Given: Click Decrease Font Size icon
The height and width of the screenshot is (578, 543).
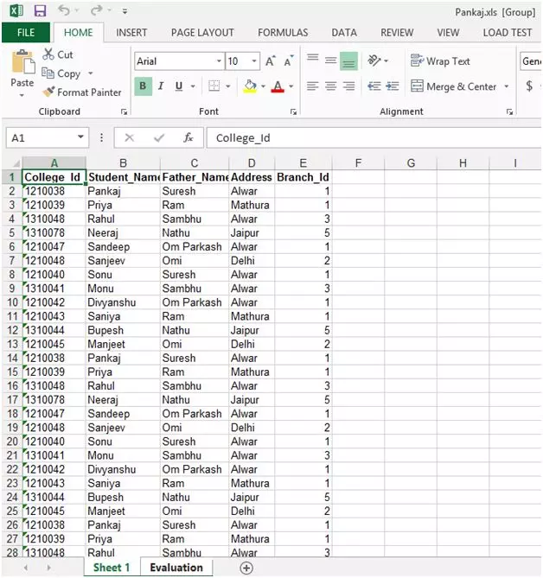Looking at the screenshot, I should tap(289, 61).
